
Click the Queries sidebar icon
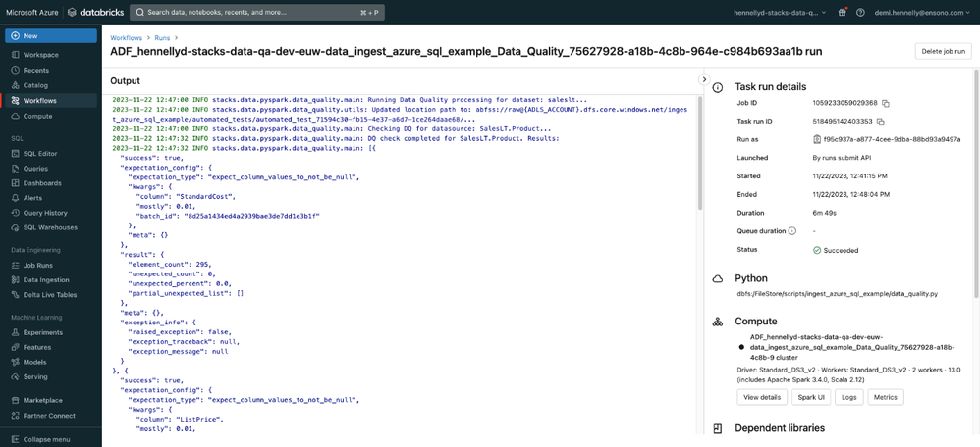[x=15, y=168]
